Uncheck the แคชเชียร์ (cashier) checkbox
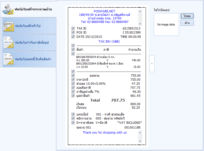The image size is (204, 151). coord(73,114)
